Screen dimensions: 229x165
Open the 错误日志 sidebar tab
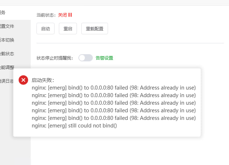click(7, 81)
